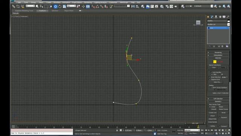Click Select and Manipulate icon
This screenshot has width=241, height=136.
pyautogui.click(x=83, y=6)
